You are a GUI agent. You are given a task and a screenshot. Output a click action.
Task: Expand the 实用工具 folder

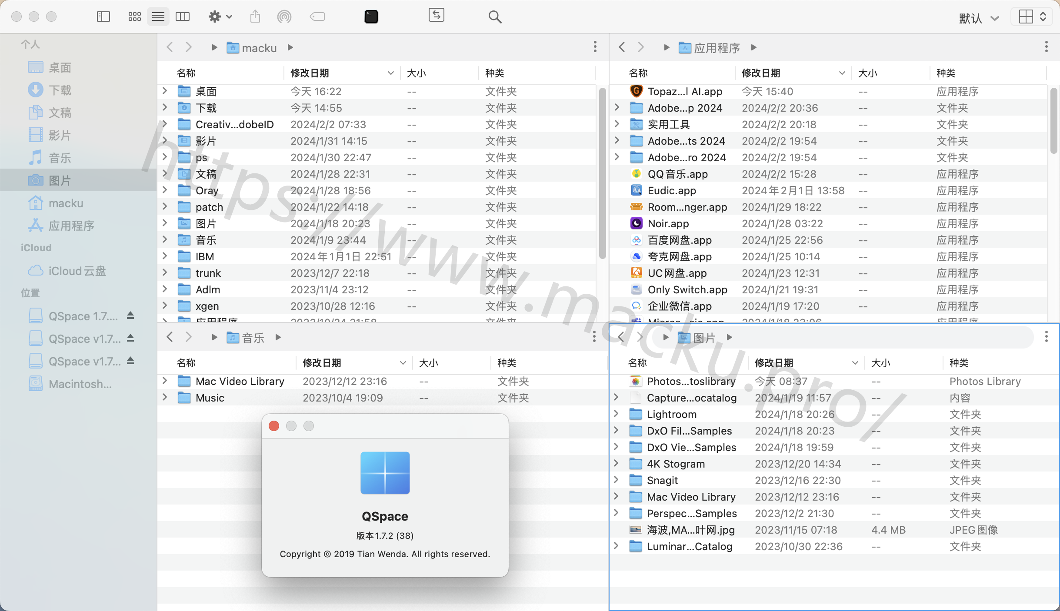617,124
